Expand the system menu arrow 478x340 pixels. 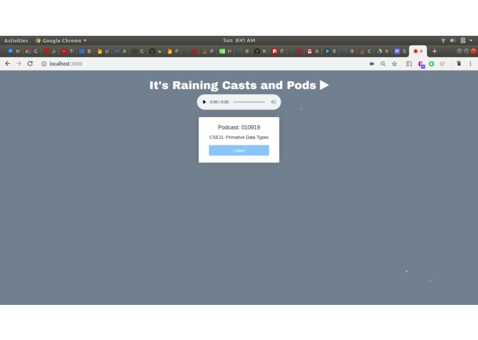coord(471,40)
